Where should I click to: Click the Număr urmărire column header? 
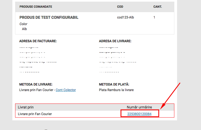pyautogui.click(x=139, y=107)
